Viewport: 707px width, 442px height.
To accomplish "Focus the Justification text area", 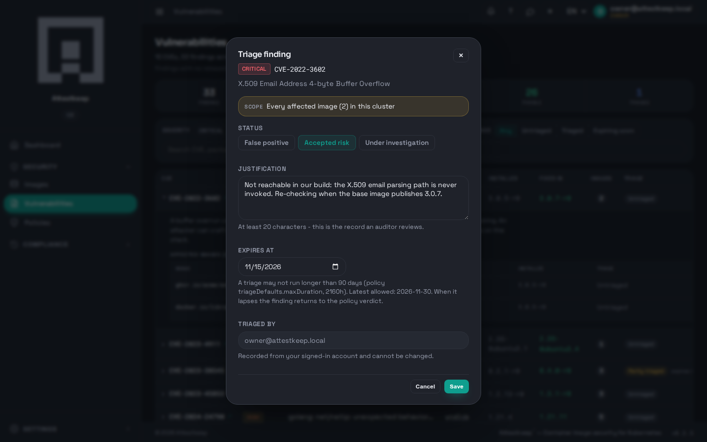I will (x=353, y=198).
